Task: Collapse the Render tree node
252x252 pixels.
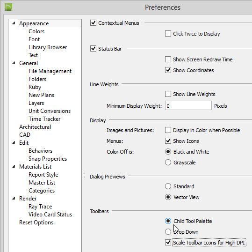Action: tap(14, 199)
